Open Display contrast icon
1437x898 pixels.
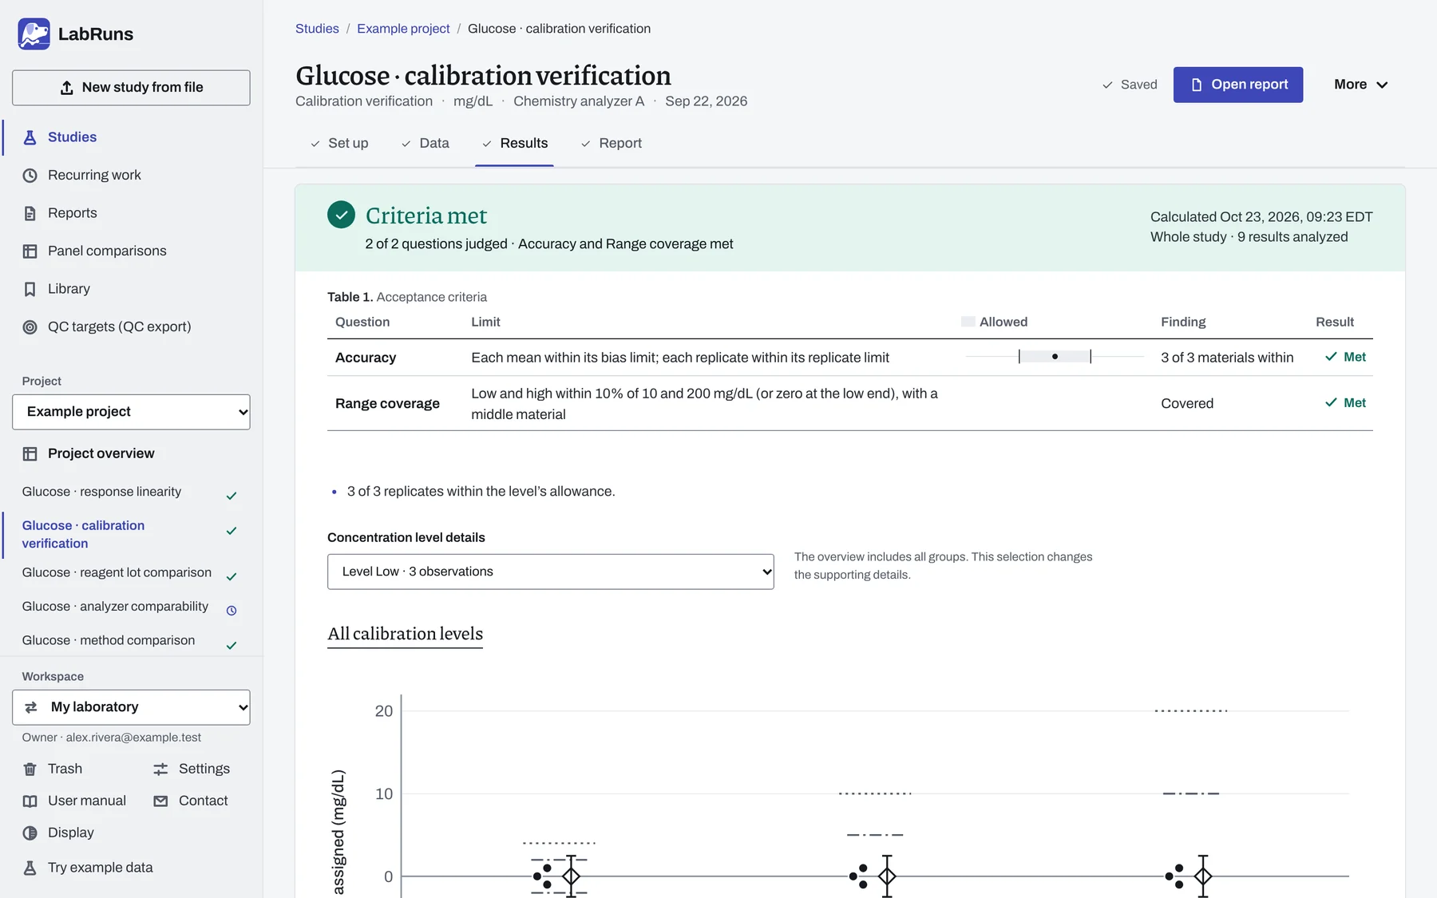point(30,833)
